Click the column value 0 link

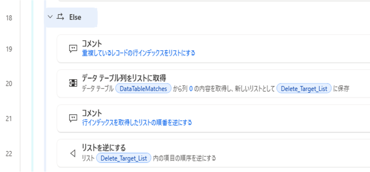[191, 88]
